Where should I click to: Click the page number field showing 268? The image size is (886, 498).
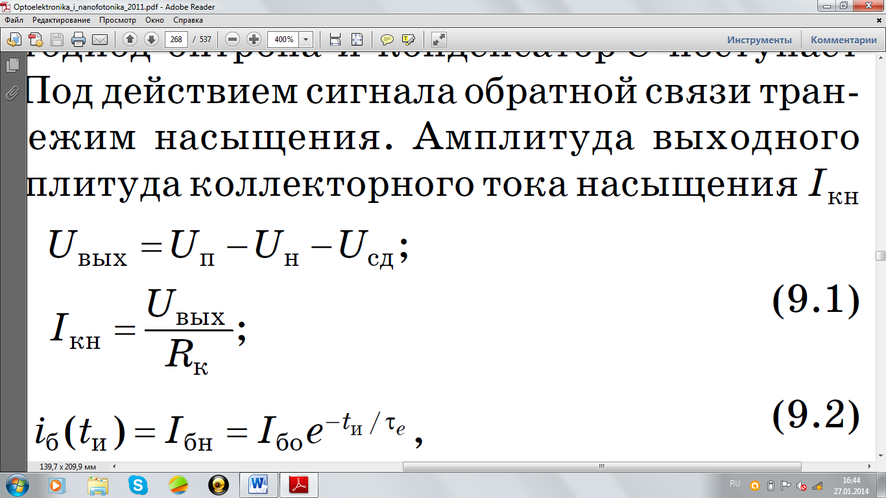[176, 39]
